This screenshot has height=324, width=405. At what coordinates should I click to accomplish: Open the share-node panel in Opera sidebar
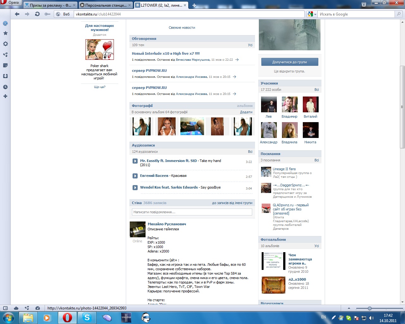point(5,55)
